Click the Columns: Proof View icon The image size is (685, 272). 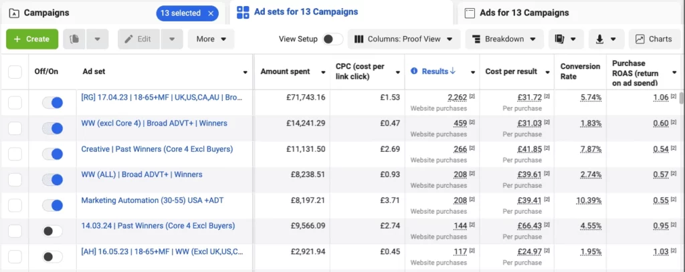click(359, 39)
